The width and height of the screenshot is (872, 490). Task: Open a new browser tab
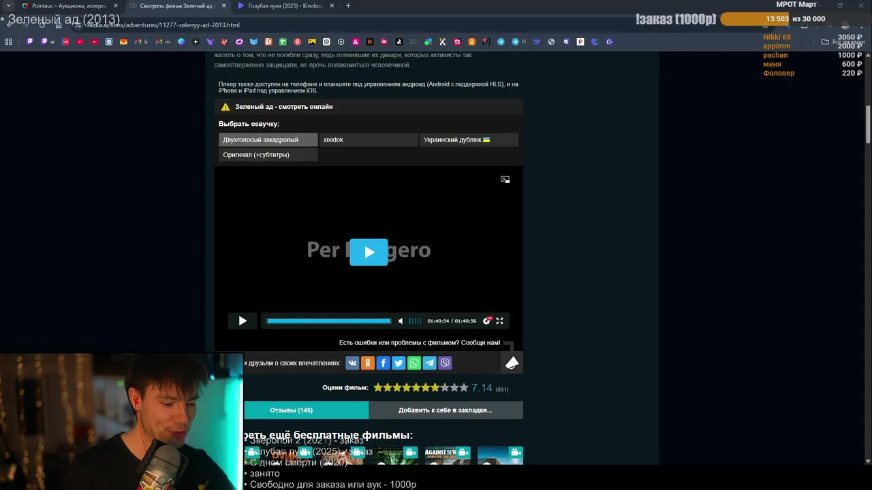tap(348, 5)
